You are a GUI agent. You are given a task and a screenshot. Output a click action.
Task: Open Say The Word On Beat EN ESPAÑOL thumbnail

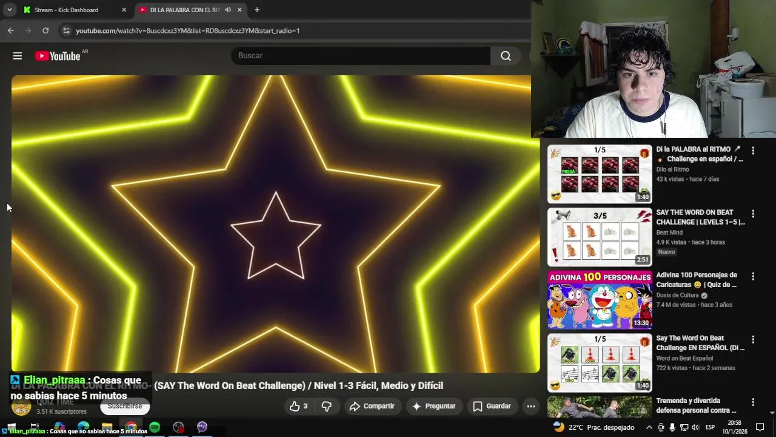600,363
